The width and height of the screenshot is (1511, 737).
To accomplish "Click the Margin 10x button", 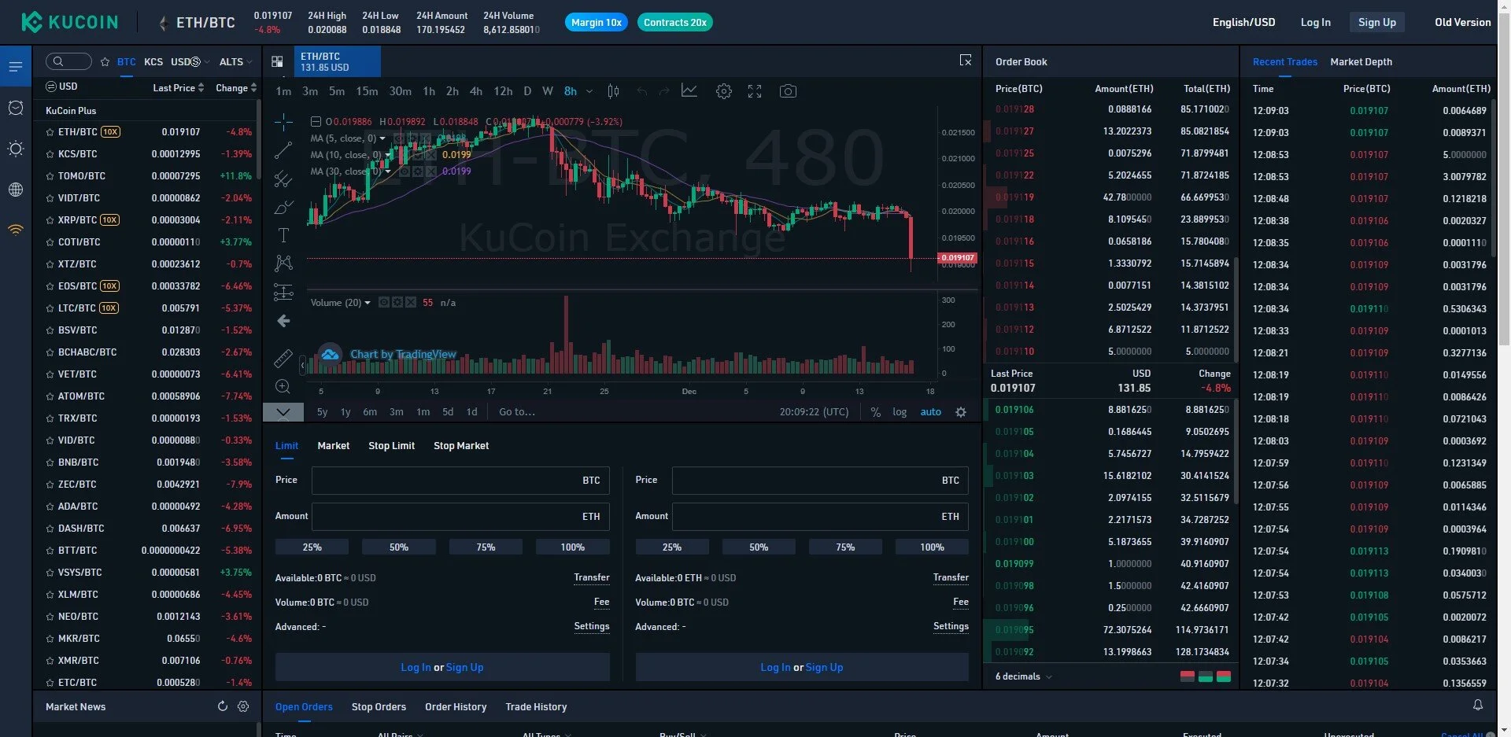I will [x=597, y=22].
